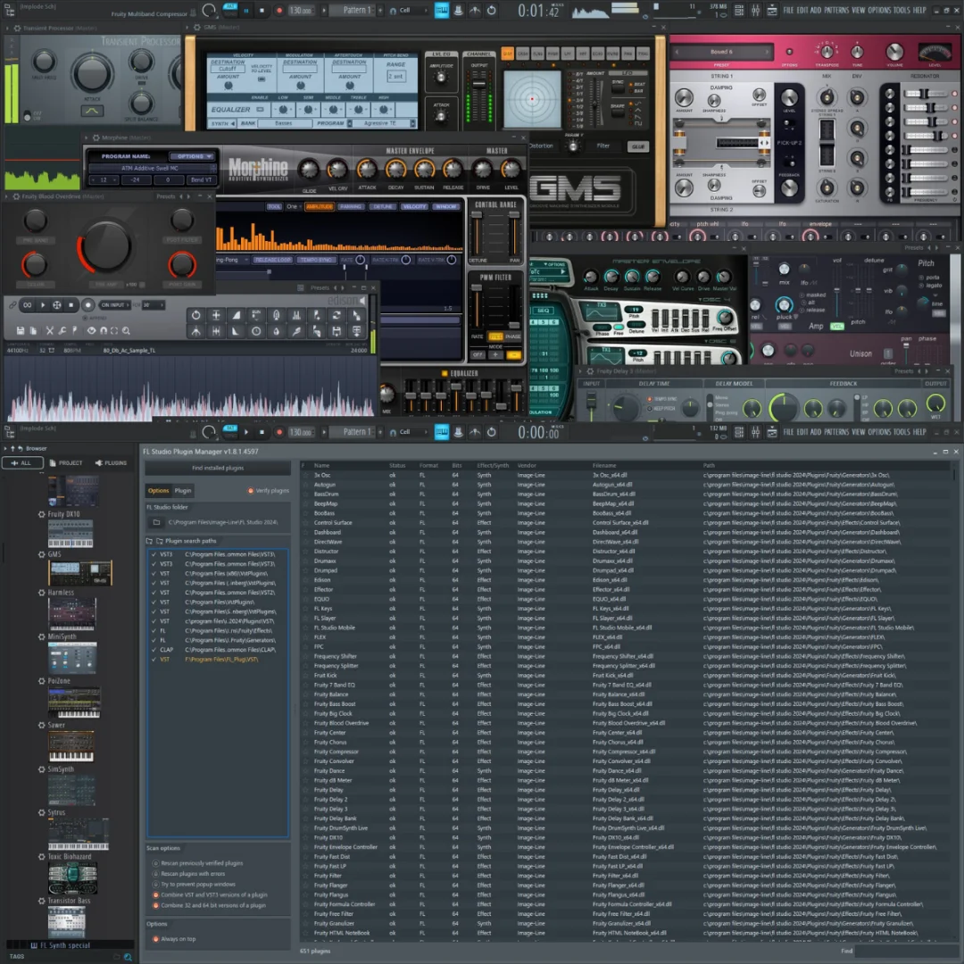Click the search magnifier icon in browser footer
This screenshot has height=964, width=964.
click(x=128, y=956)
